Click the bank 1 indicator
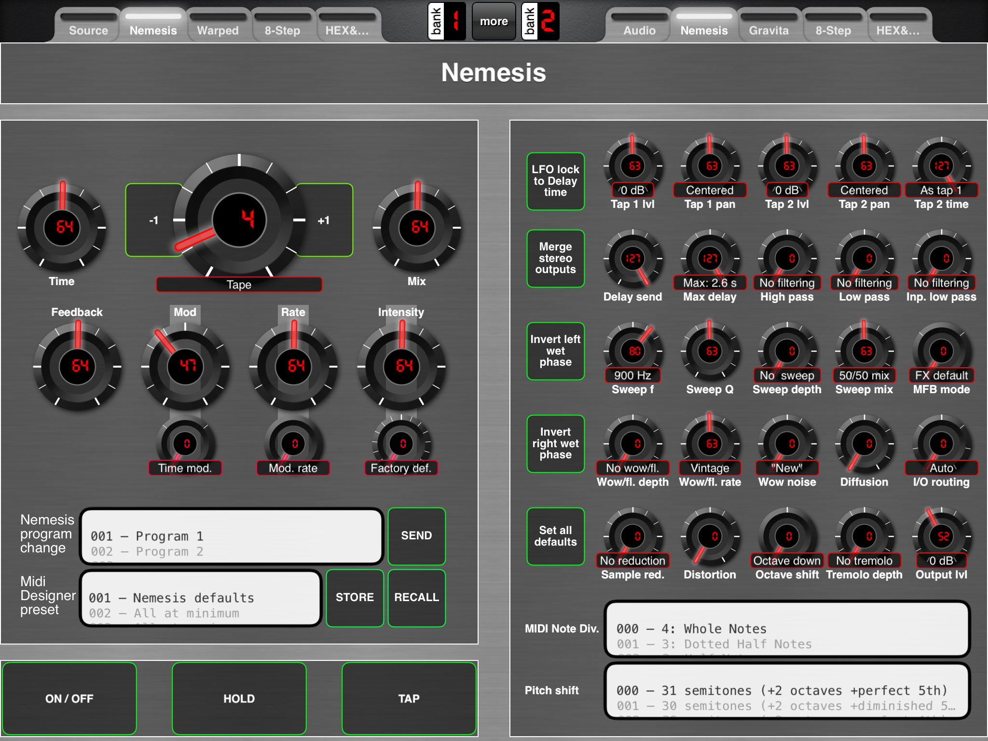The height and width of the screenshot is (741, 988). 447,21
